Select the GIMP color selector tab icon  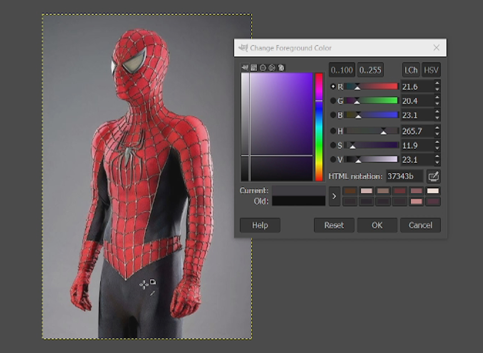coord(245,67)
